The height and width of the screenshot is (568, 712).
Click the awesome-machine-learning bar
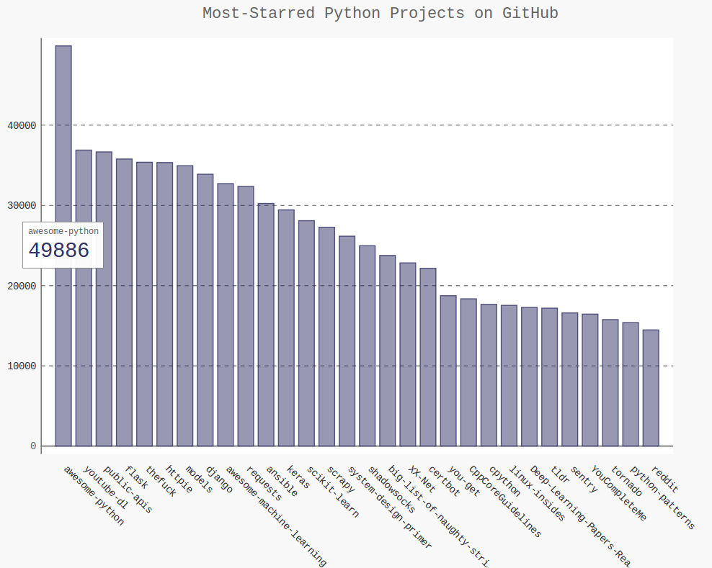coord(226,315)
